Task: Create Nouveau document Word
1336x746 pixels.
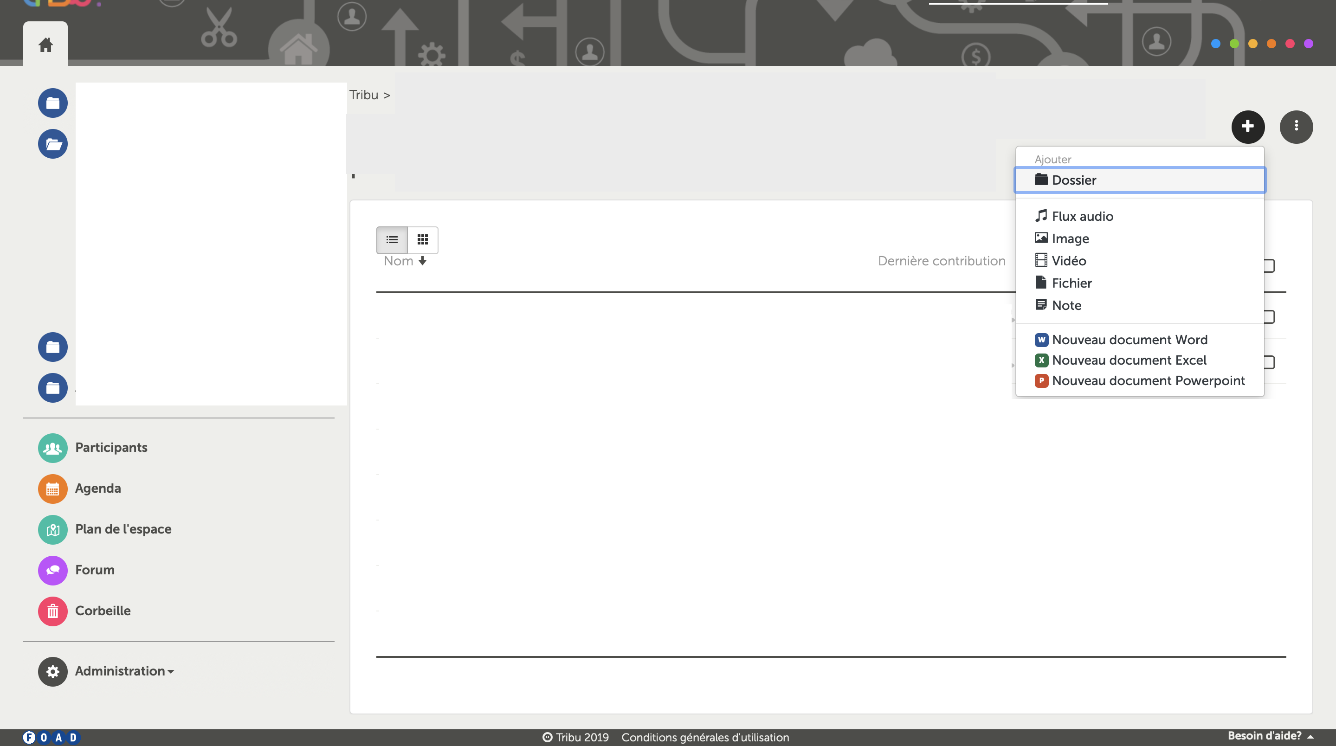Action: click(1140, 340)
